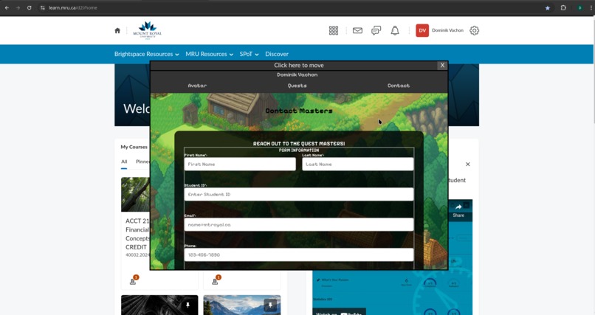595x315 pixels.
Task: Go back using browser back arrow
Action: click(x=7, y=7)
